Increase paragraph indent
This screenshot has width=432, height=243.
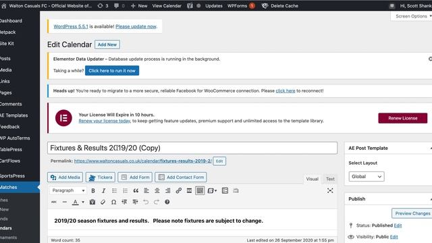(135, 202)
